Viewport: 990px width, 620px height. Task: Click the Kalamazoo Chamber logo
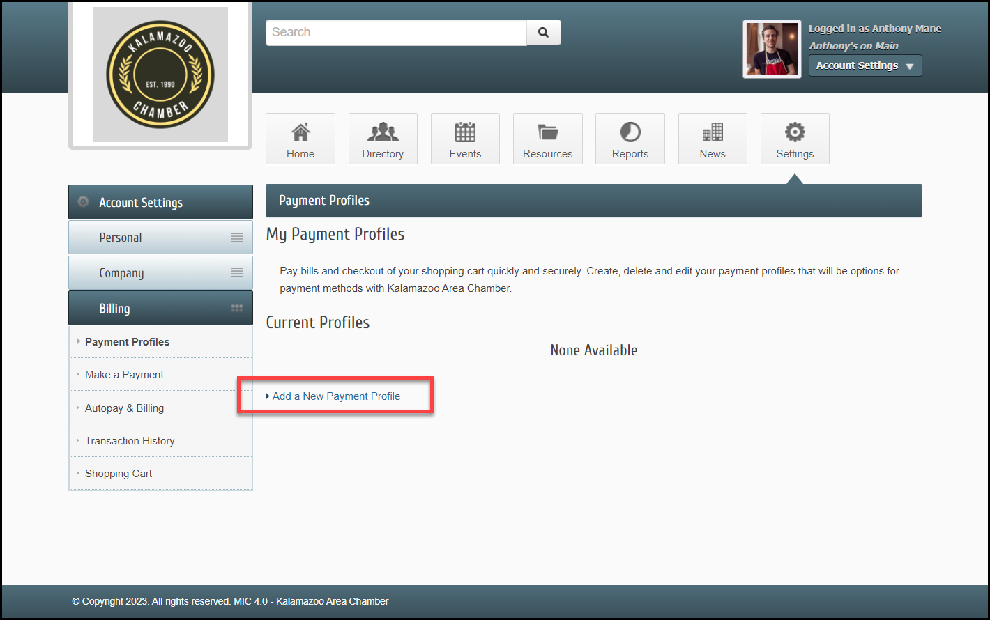160,75
